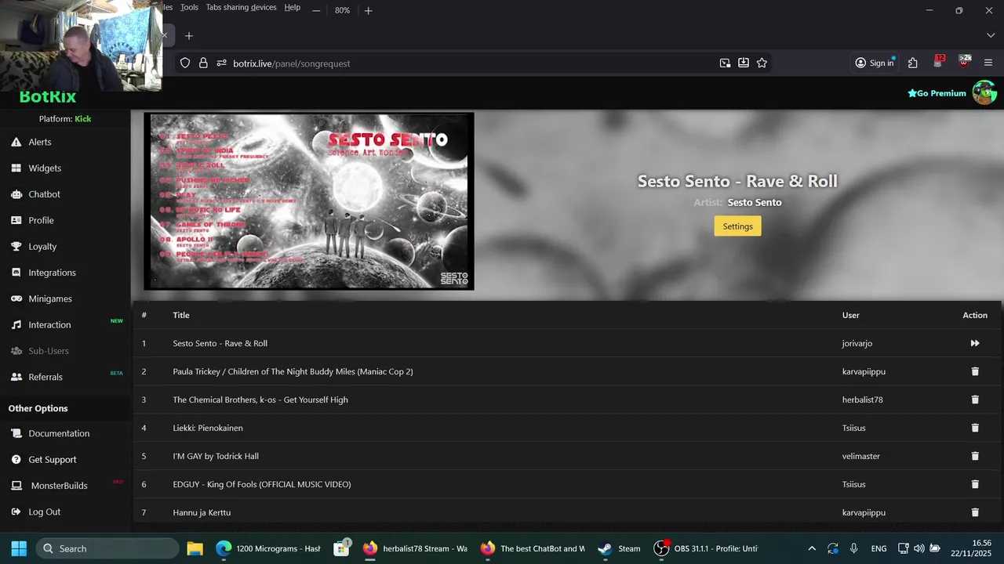The height and width of the screenshot is (564, 1004).
Task: Bookmark this page with the star icon
Action: tap(762, 63)
